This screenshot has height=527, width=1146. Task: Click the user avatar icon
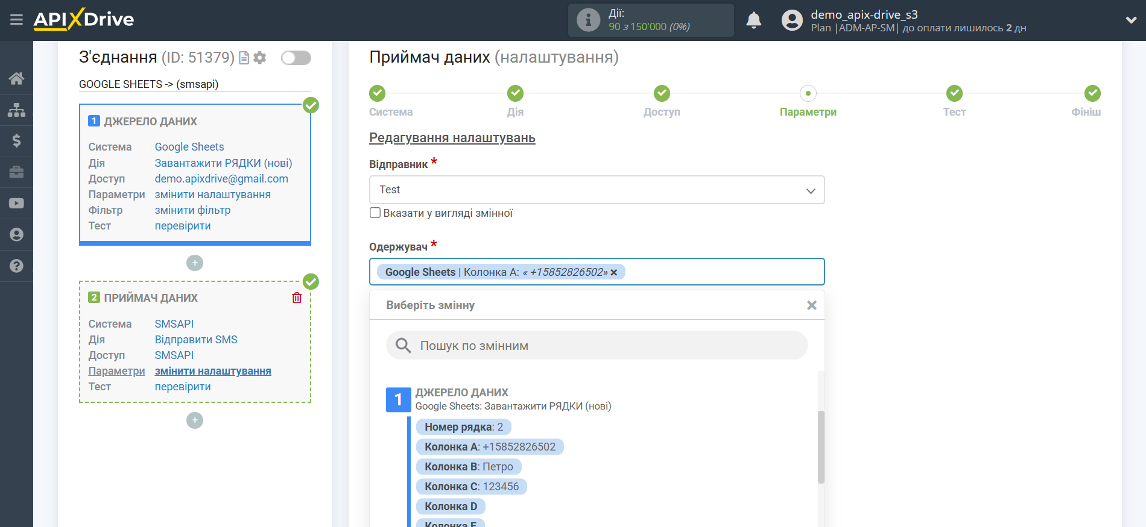pyautogui.click(x=792, y=20)
